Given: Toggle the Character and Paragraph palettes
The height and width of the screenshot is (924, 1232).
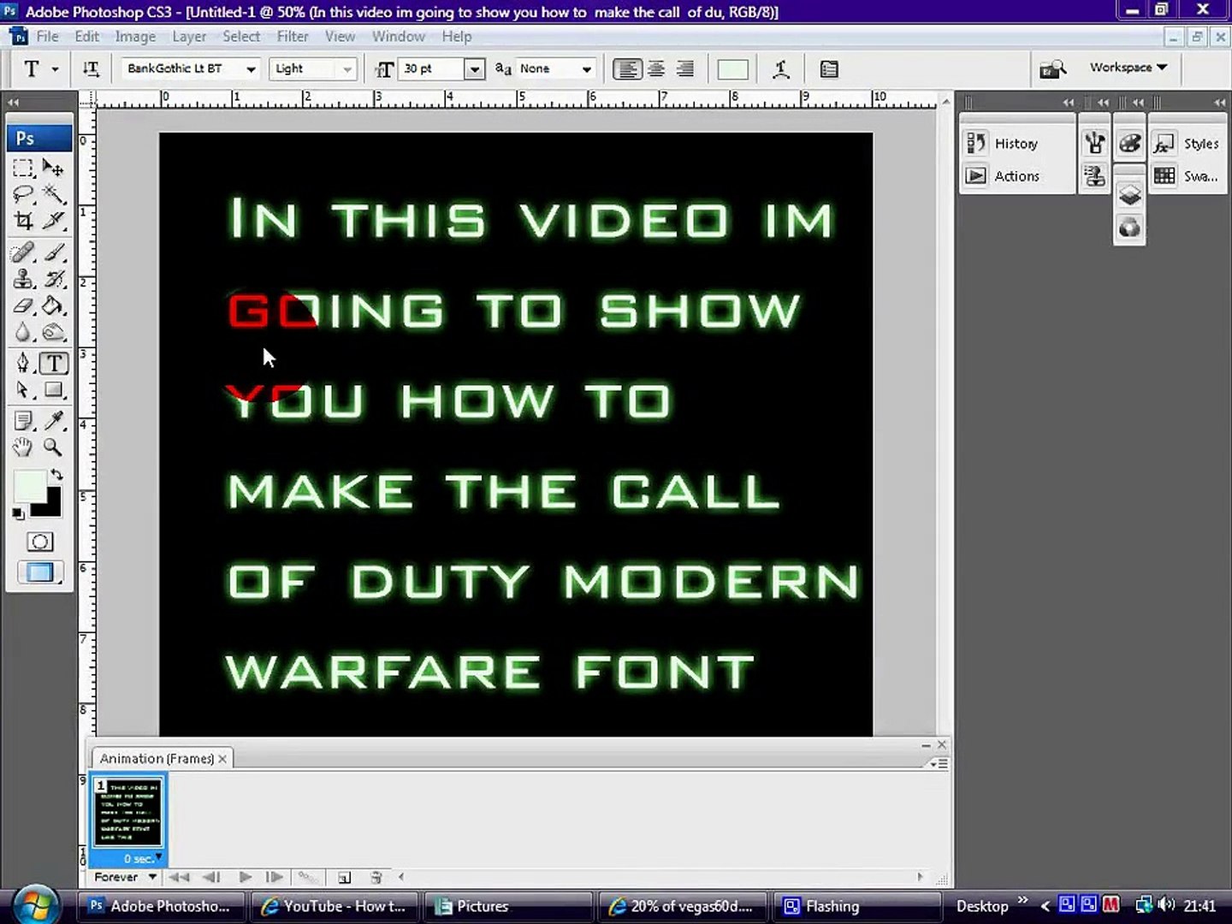Looking at the screenshot, I should pyautogui.click(x=828, y=69).
